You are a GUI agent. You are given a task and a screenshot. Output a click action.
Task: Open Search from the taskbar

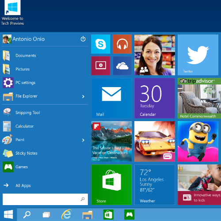(x=27, y=215)
